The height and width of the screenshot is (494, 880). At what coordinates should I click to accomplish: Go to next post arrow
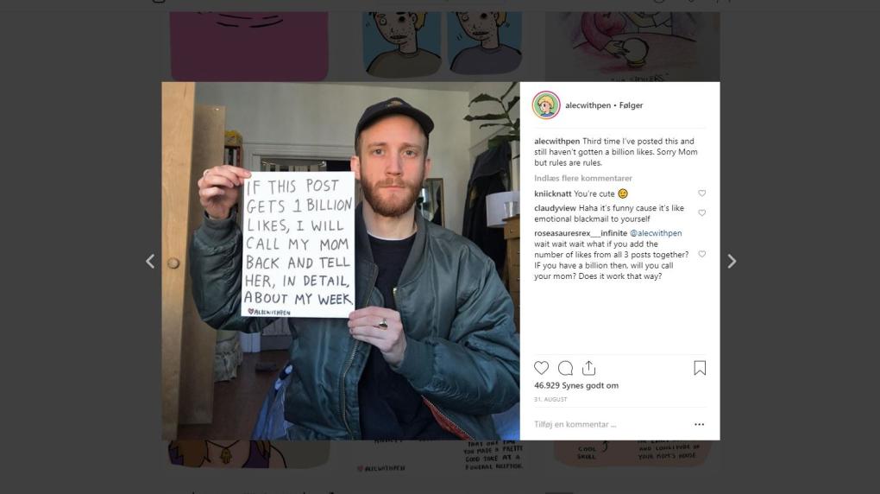pos(732,262)
